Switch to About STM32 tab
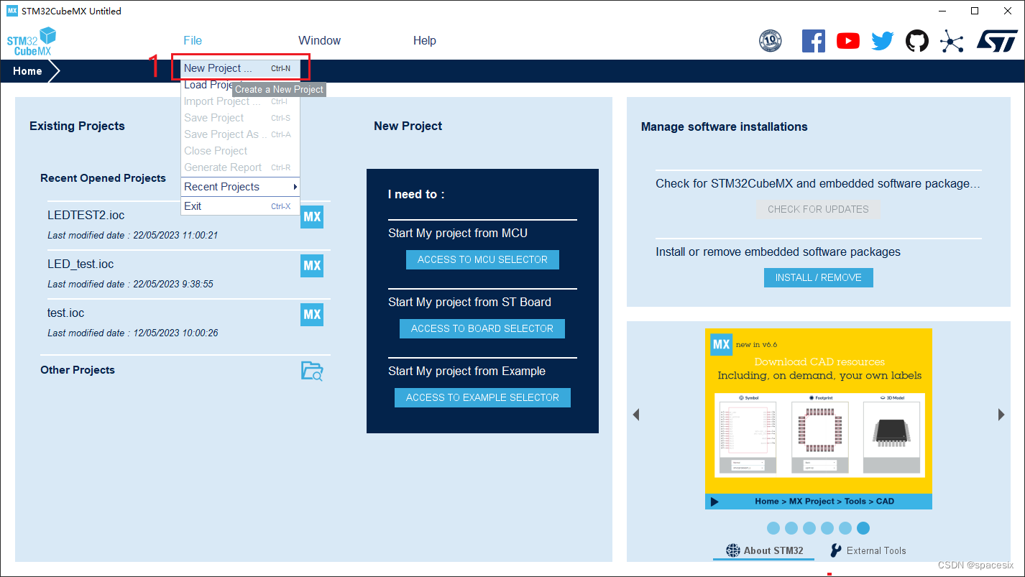 pyautogui.click(x=765, y=550)
